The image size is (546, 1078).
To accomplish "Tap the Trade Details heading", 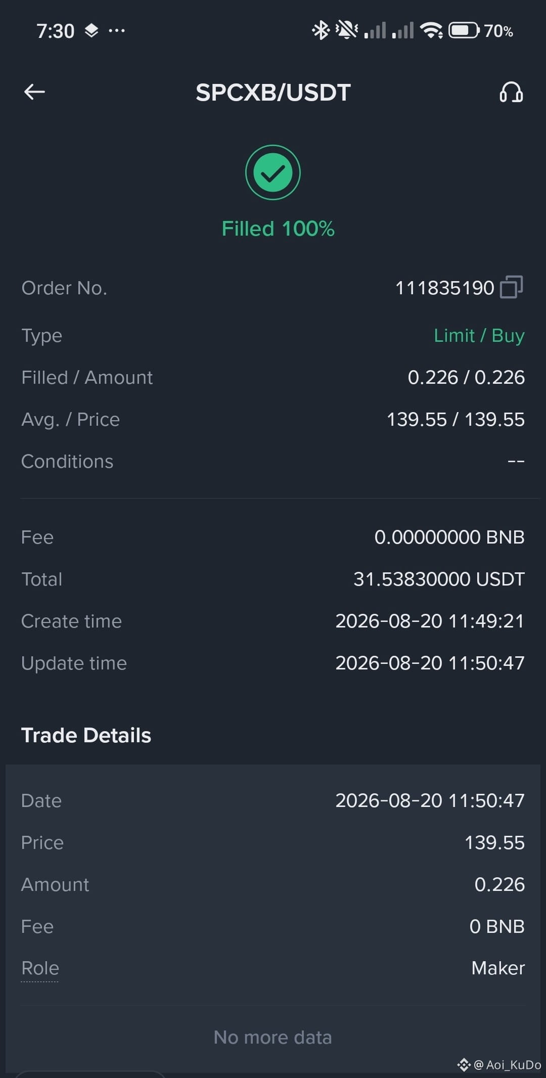I will click(x=86, y=735).
